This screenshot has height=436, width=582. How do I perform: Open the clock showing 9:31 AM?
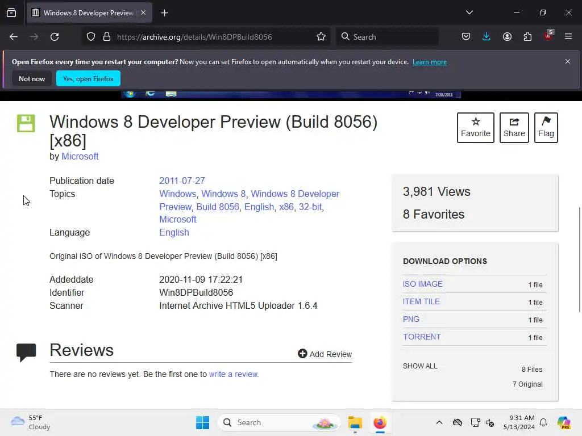[x=519, y=422]
